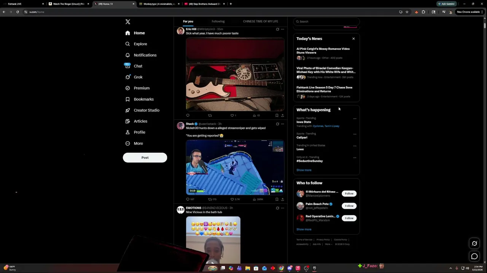Open the guitar case photo
This screenshot has width=487, height=273.
click(x=235, y=74)
